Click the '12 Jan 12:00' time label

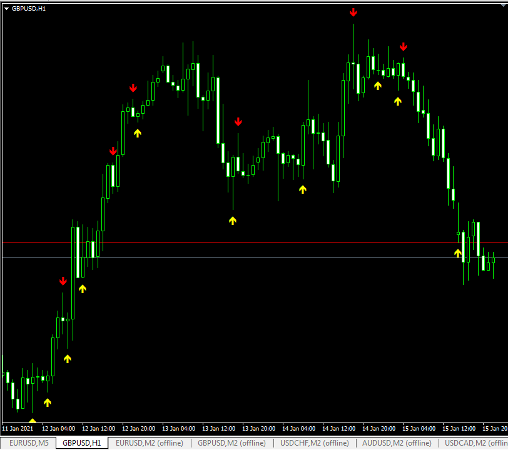[x=98, y=429]
